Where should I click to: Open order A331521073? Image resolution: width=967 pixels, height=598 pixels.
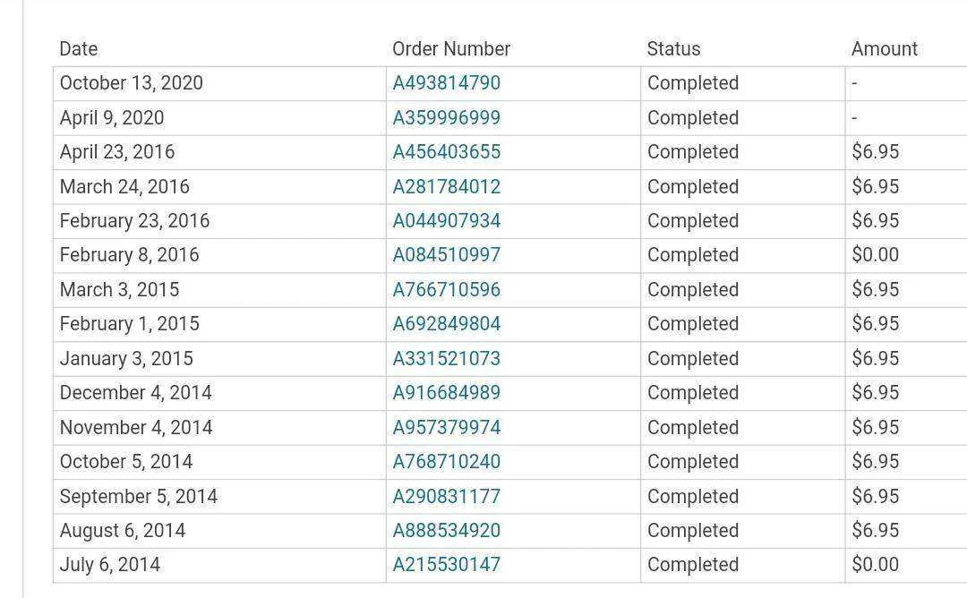[447, 359]
